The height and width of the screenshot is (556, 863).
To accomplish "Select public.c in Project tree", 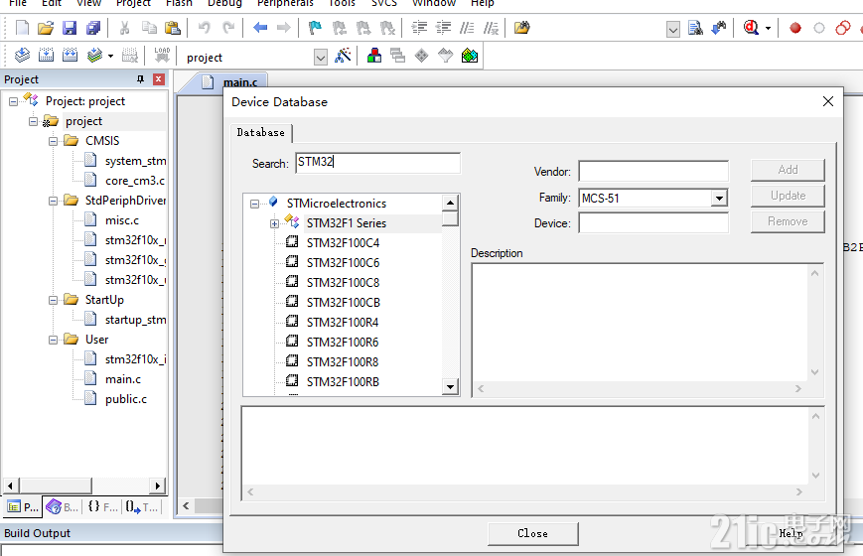I will point(126,399).
